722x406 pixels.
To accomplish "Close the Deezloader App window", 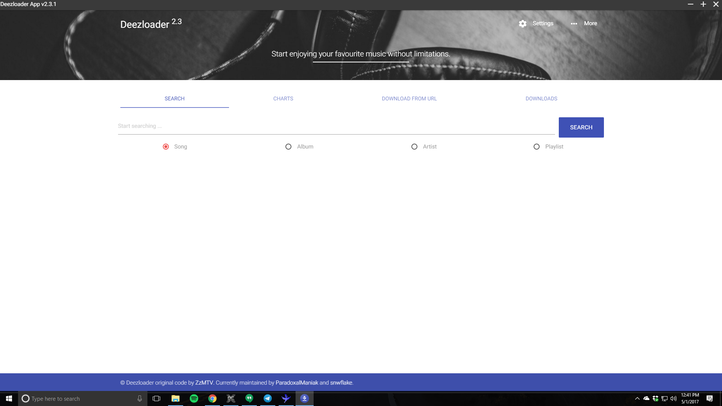I will (x=716, y=4).
